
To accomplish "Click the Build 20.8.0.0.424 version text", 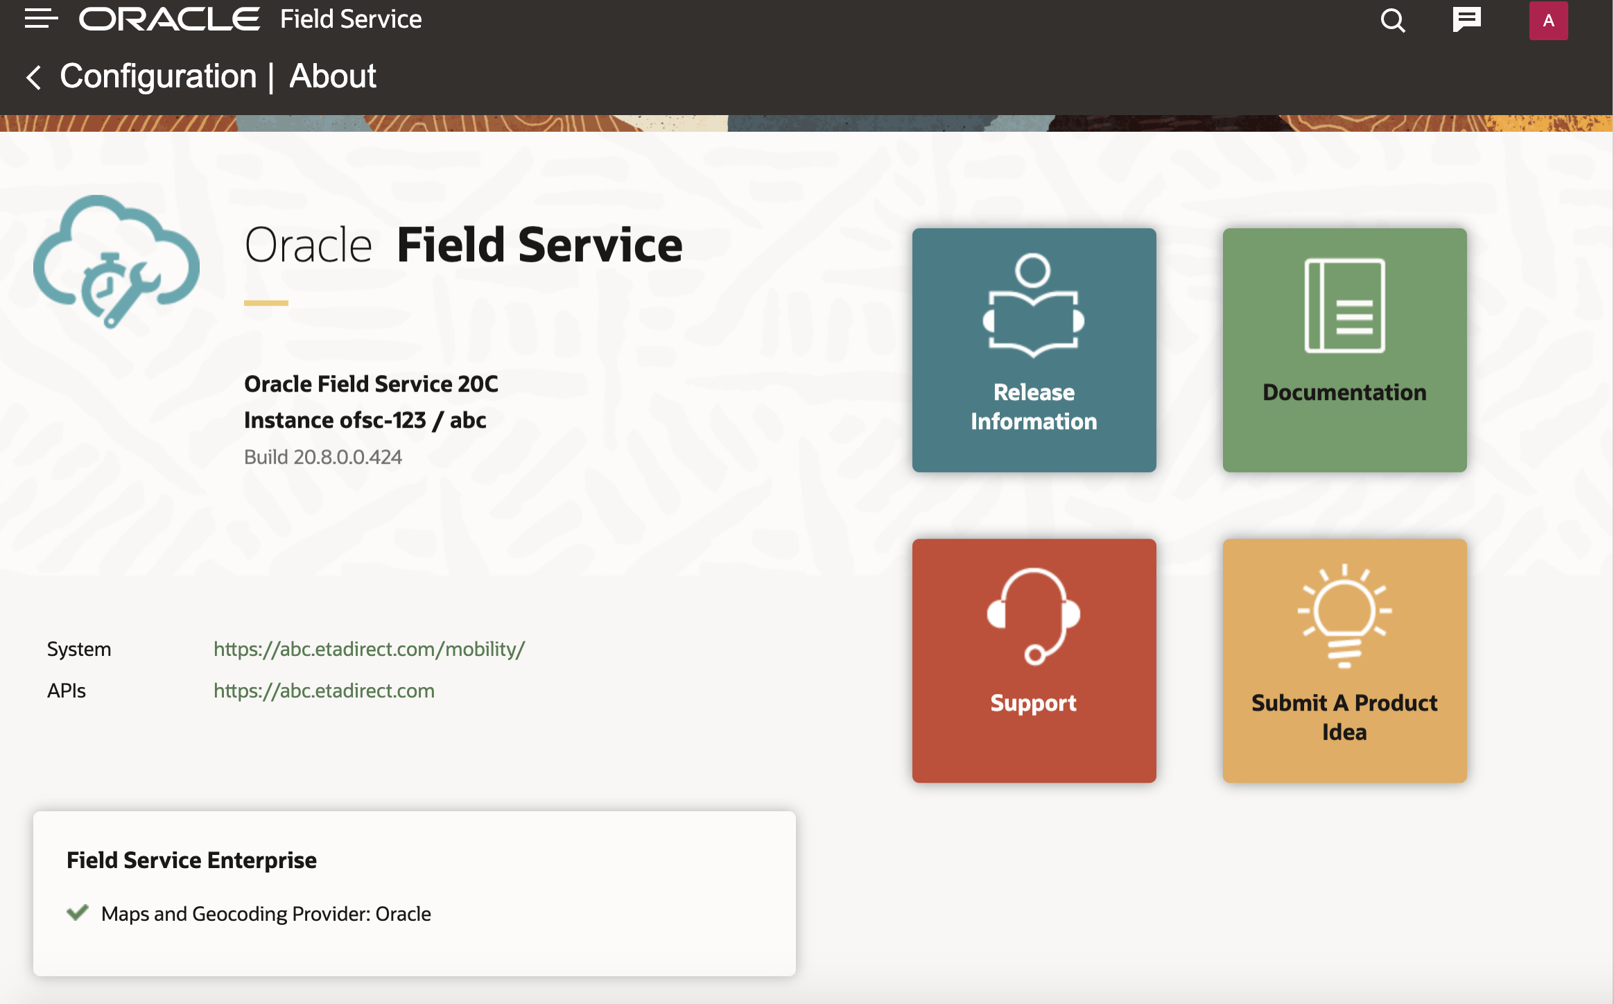I will click(323, 457).
